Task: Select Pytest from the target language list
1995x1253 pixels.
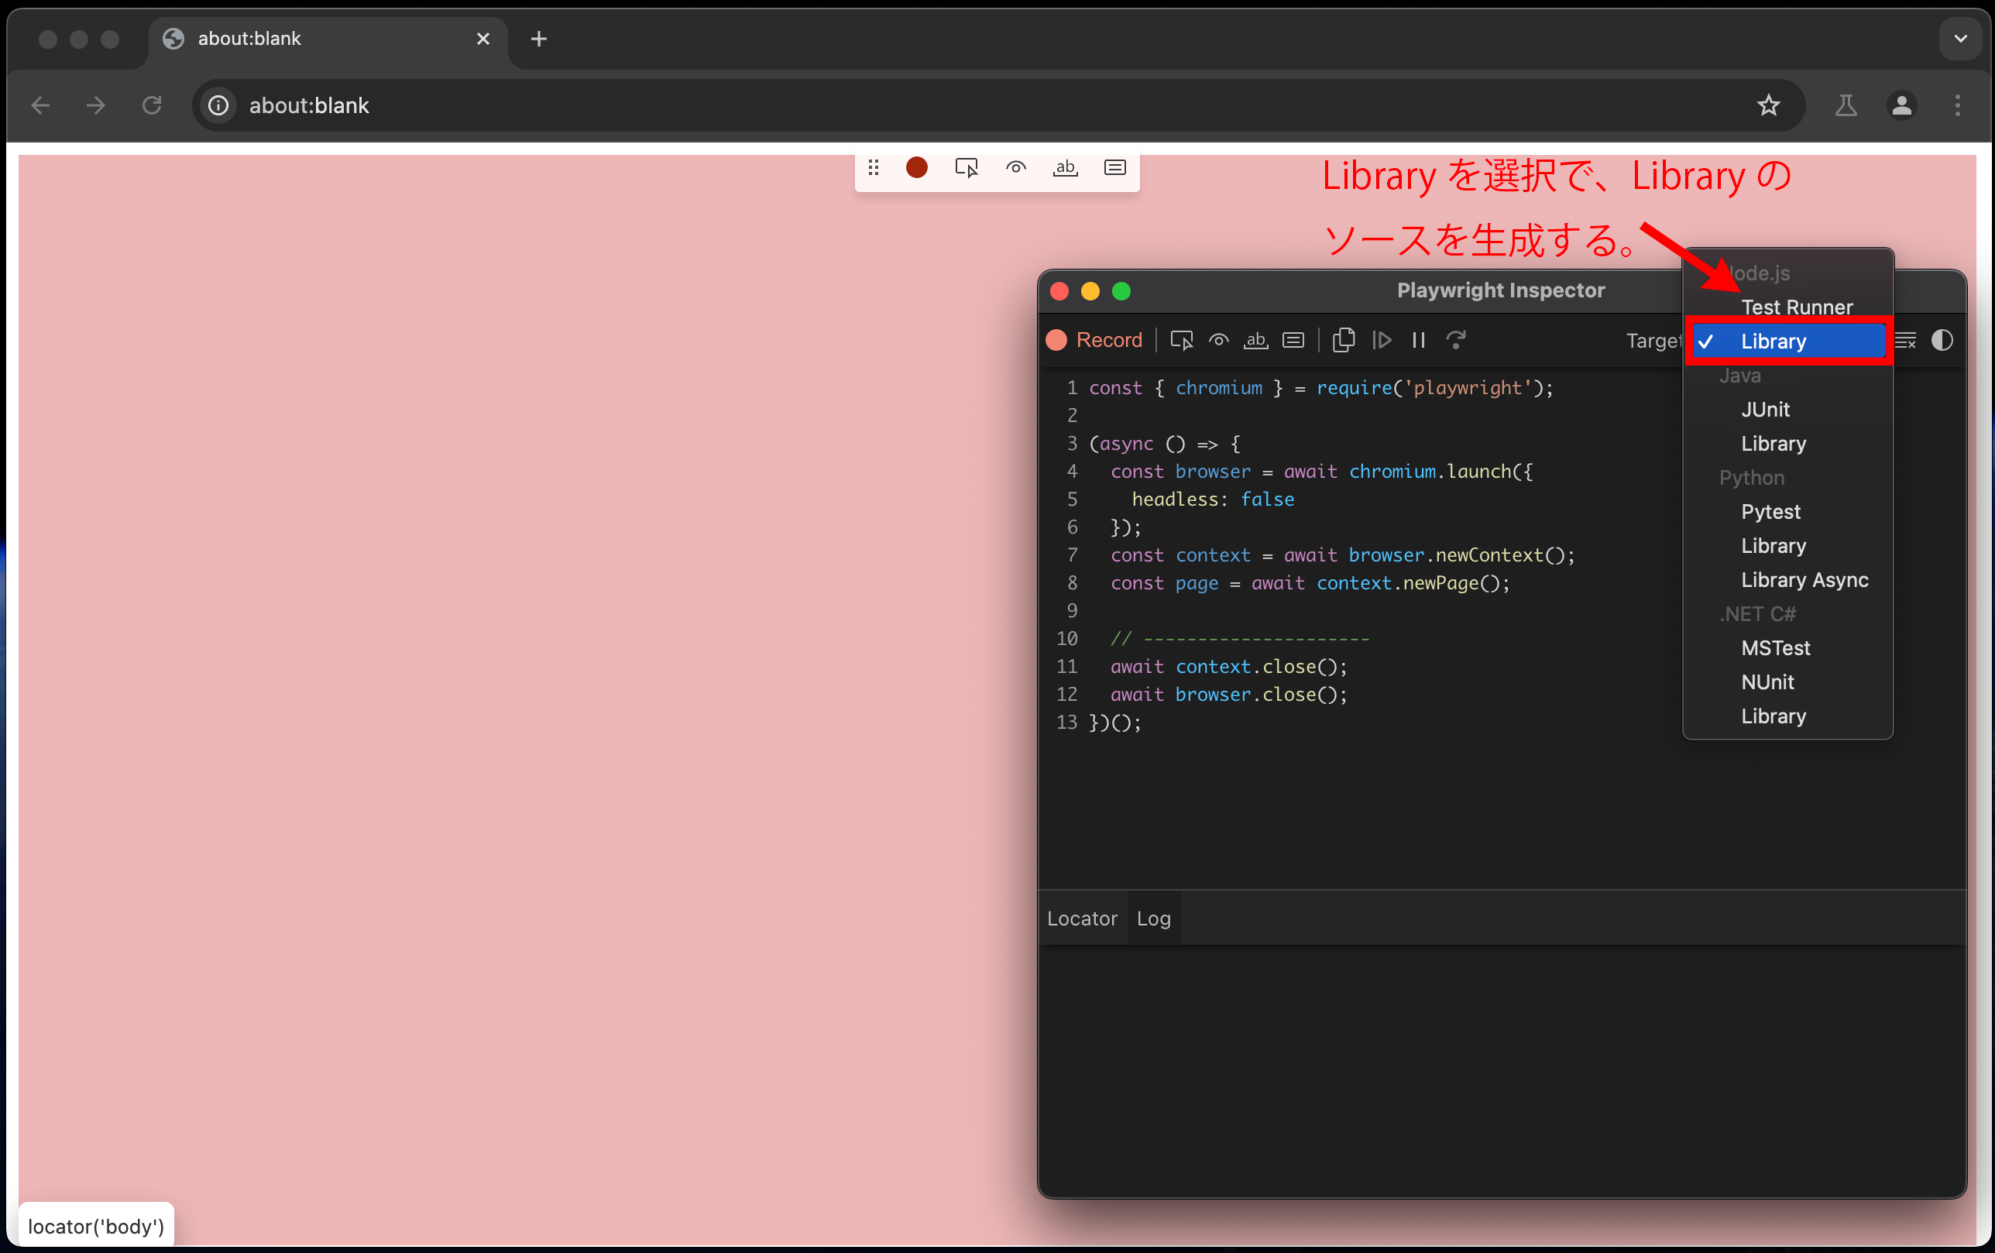Action: click(1770, 511)
